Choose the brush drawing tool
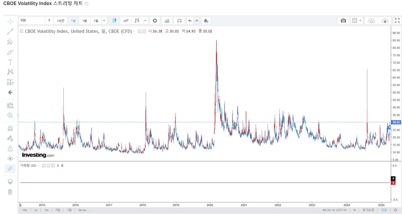 (x=10, y=52)
